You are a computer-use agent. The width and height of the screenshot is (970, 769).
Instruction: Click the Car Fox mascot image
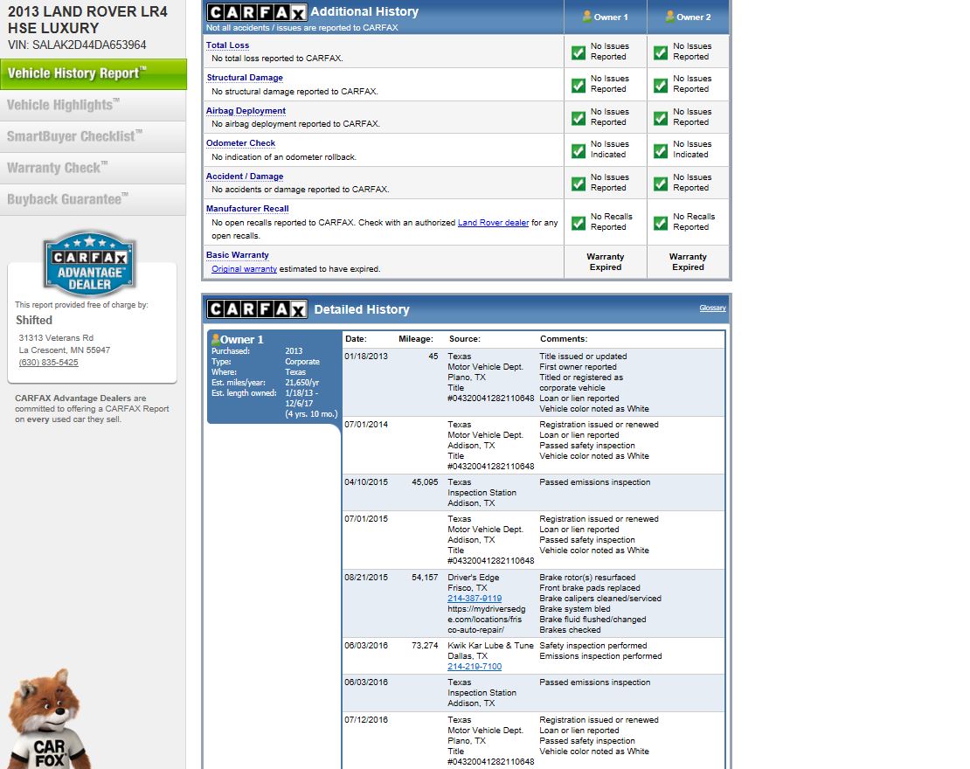[x=48, y=719]
